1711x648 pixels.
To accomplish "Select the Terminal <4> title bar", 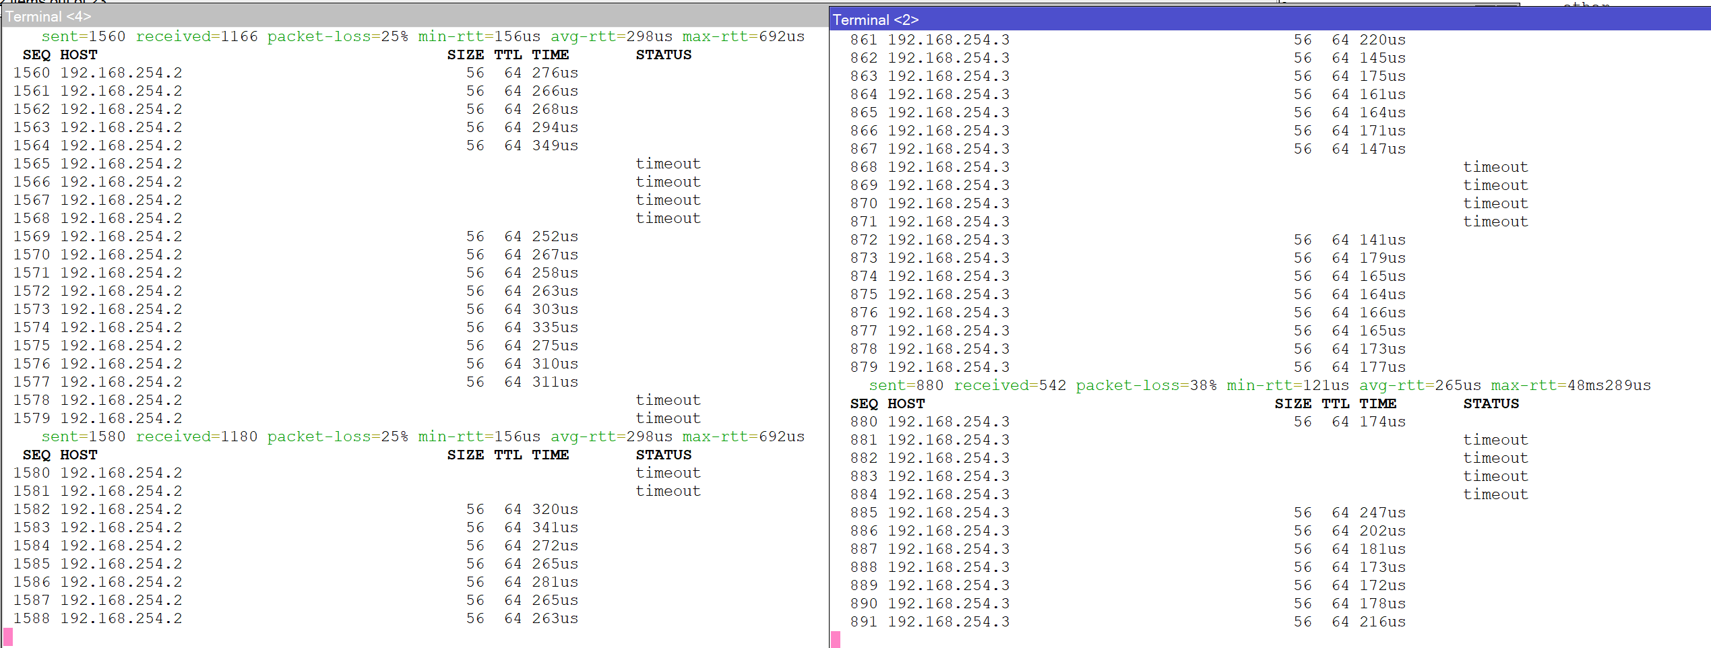I will tap(414, 16).
